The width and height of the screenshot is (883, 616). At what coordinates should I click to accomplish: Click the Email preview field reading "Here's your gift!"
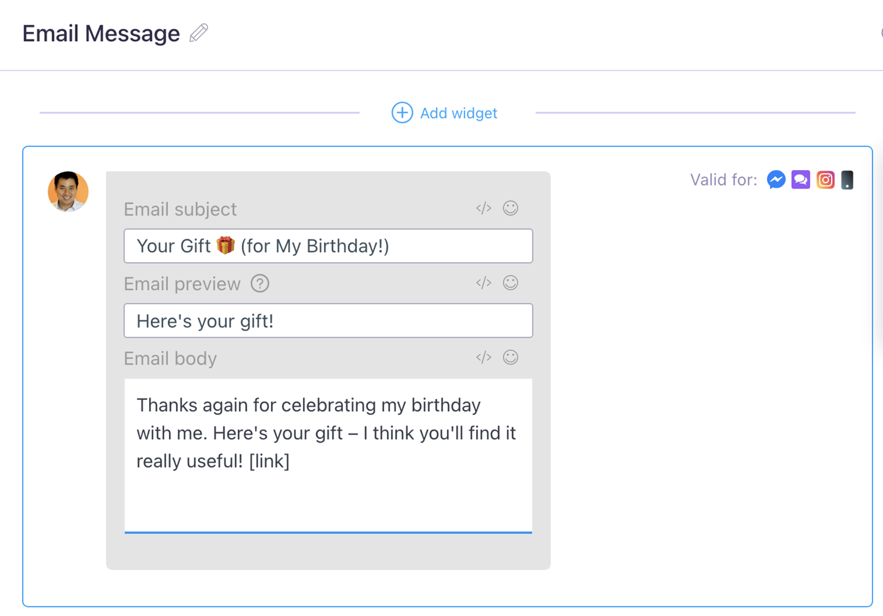click(x=328, y=321)
